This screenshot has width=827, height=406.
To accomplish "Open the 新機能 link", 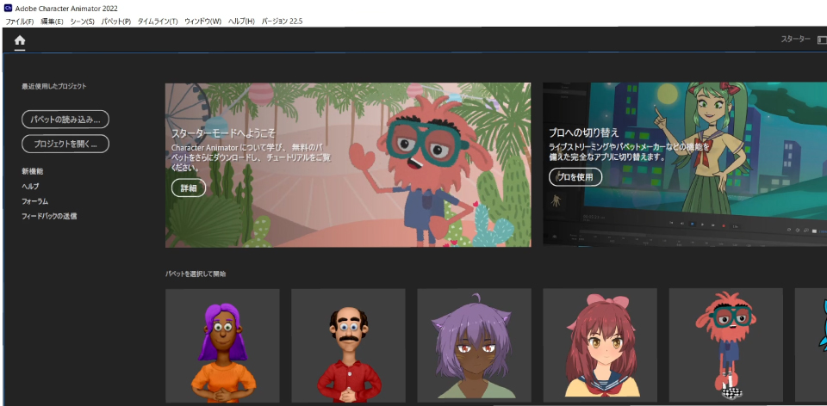I will coord(33,171).
